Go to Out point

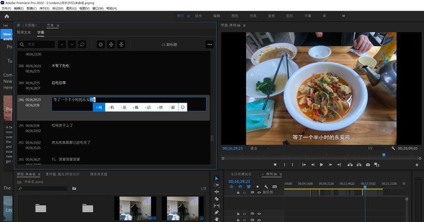(339, 164)
